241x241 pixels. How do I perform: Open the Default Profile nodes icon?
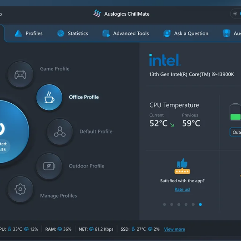(x=60, y=132)
